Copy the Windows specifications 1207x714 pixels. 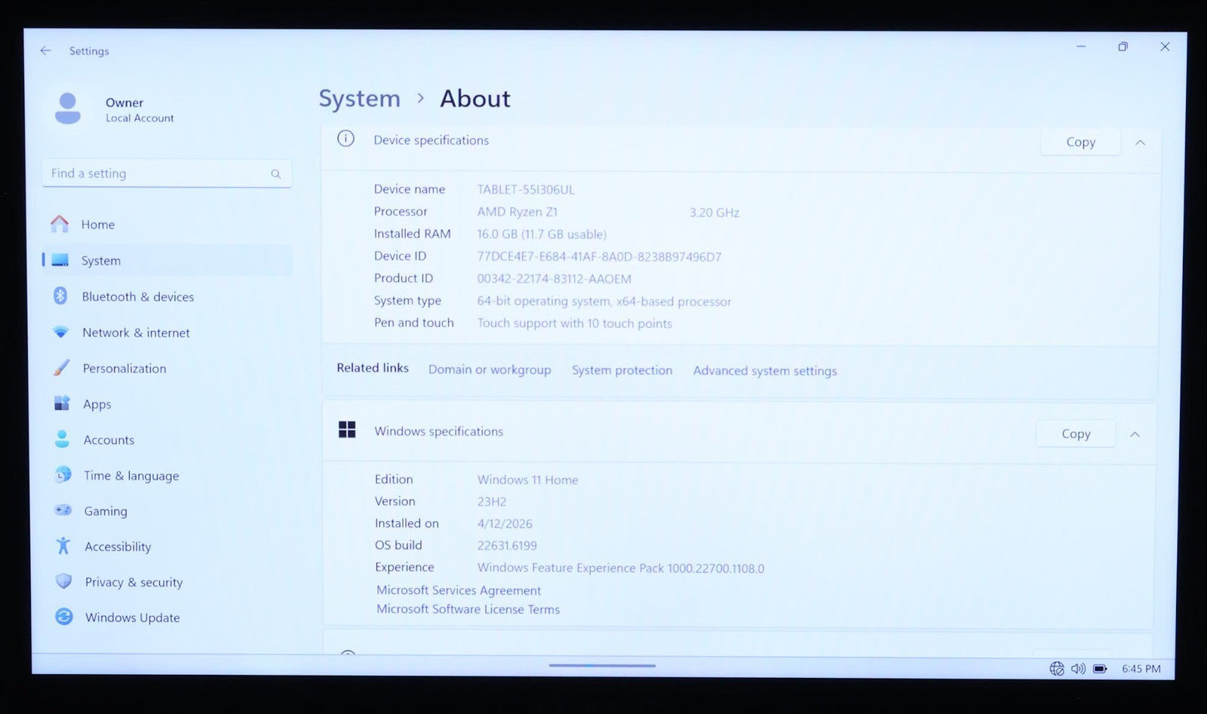(1076, 434)
